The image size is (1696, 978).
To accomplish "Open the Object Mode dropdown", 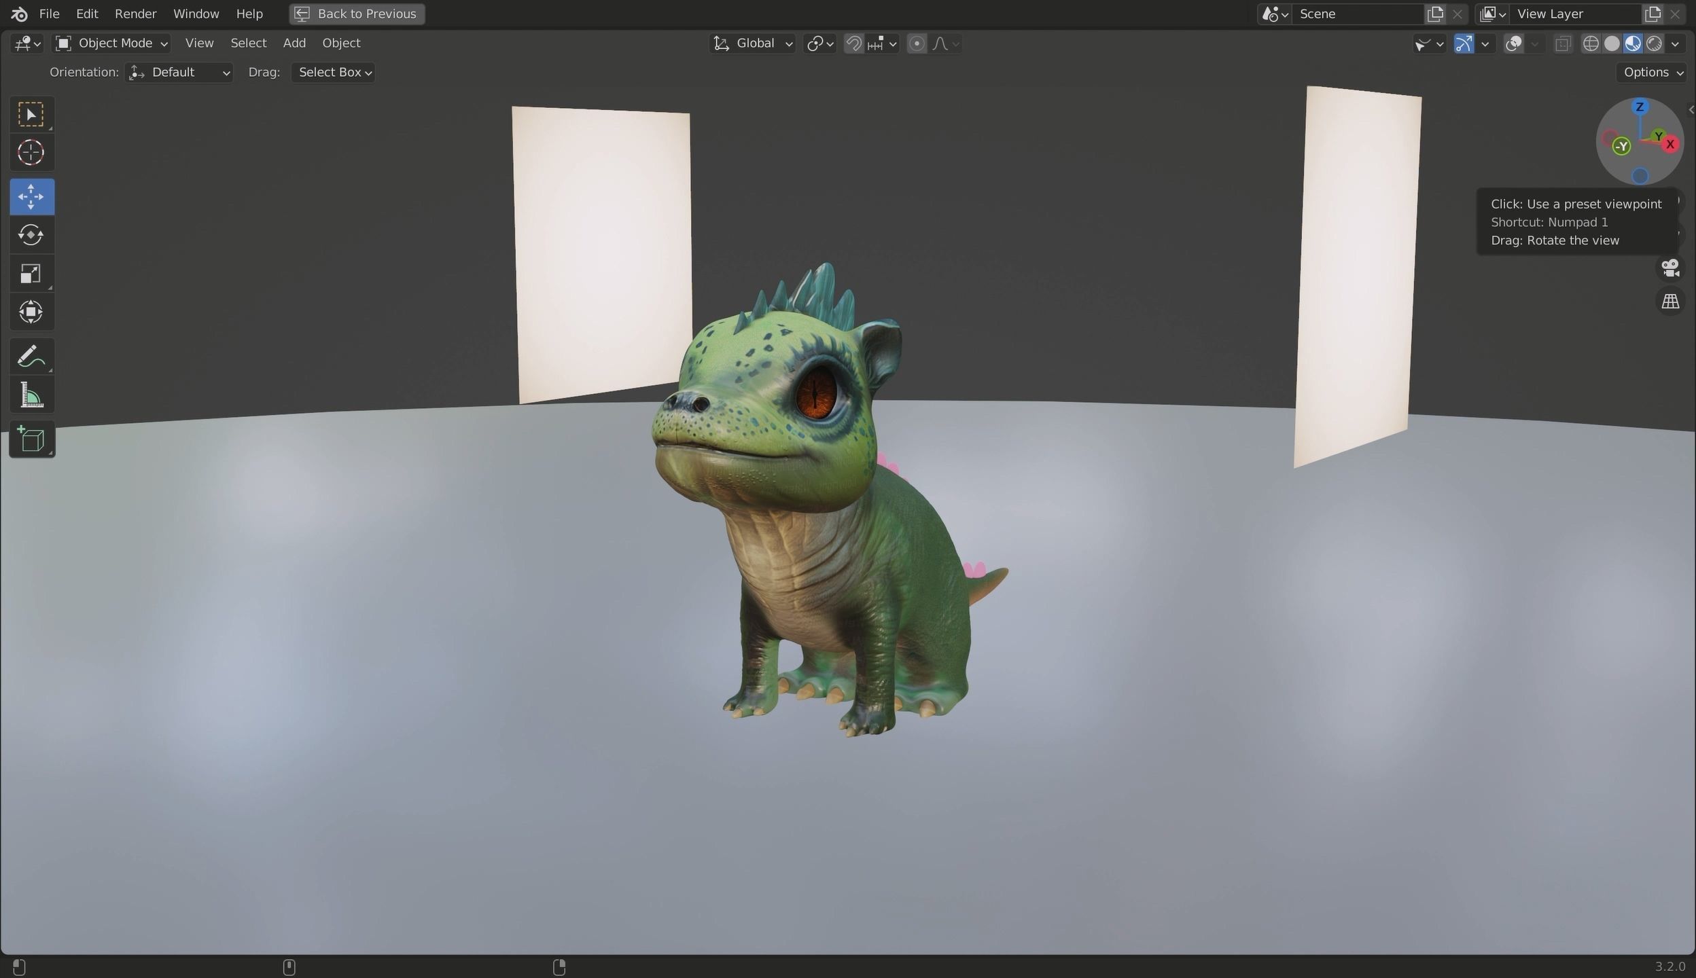I will tap(111, 43).
